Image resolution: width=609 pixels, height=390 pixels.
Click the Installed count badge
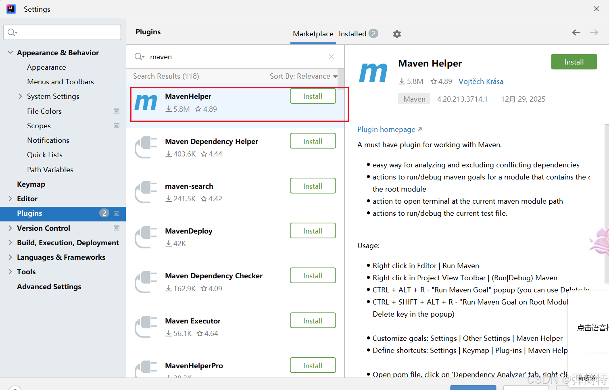pyautogui.click(x=373, y=33)
